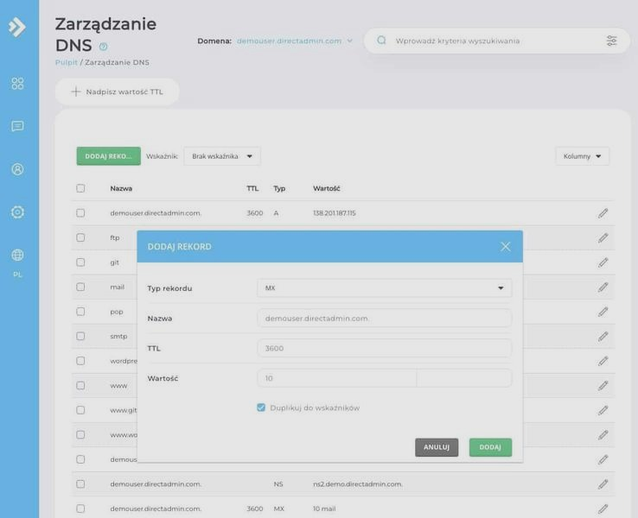The image size is (638, 518).
Task: Click the help icon next to DNS title
Action: [104, 47]
